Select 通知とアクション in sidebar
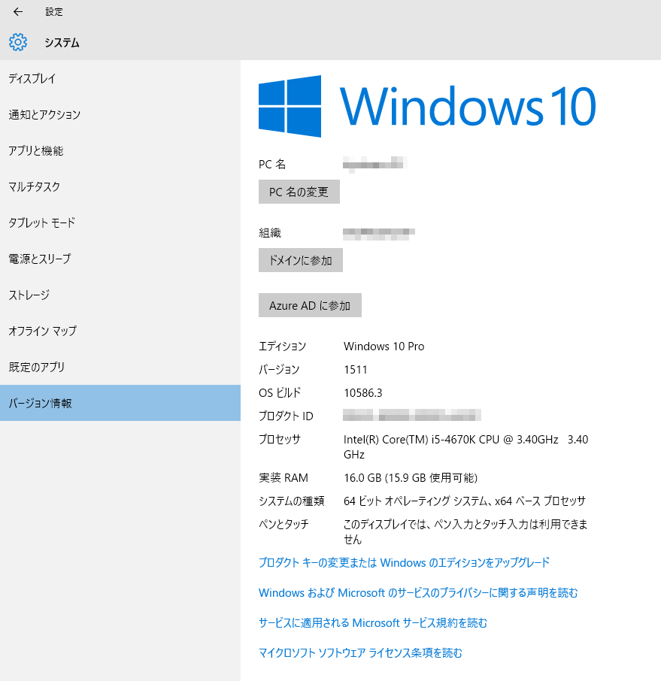This screenshot has height=681, width=661. pos(120,115)
